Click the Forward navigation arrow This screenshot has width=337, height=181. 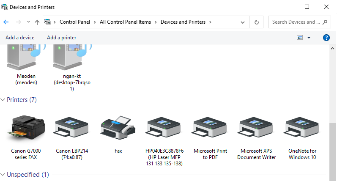pos(19,22)
